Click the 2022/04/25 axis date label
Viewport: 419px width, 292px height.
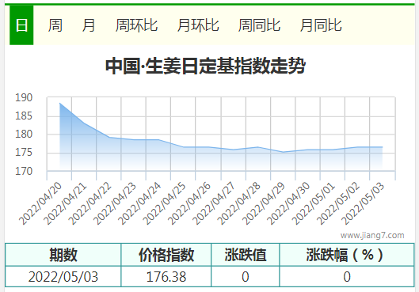point(164,203)
